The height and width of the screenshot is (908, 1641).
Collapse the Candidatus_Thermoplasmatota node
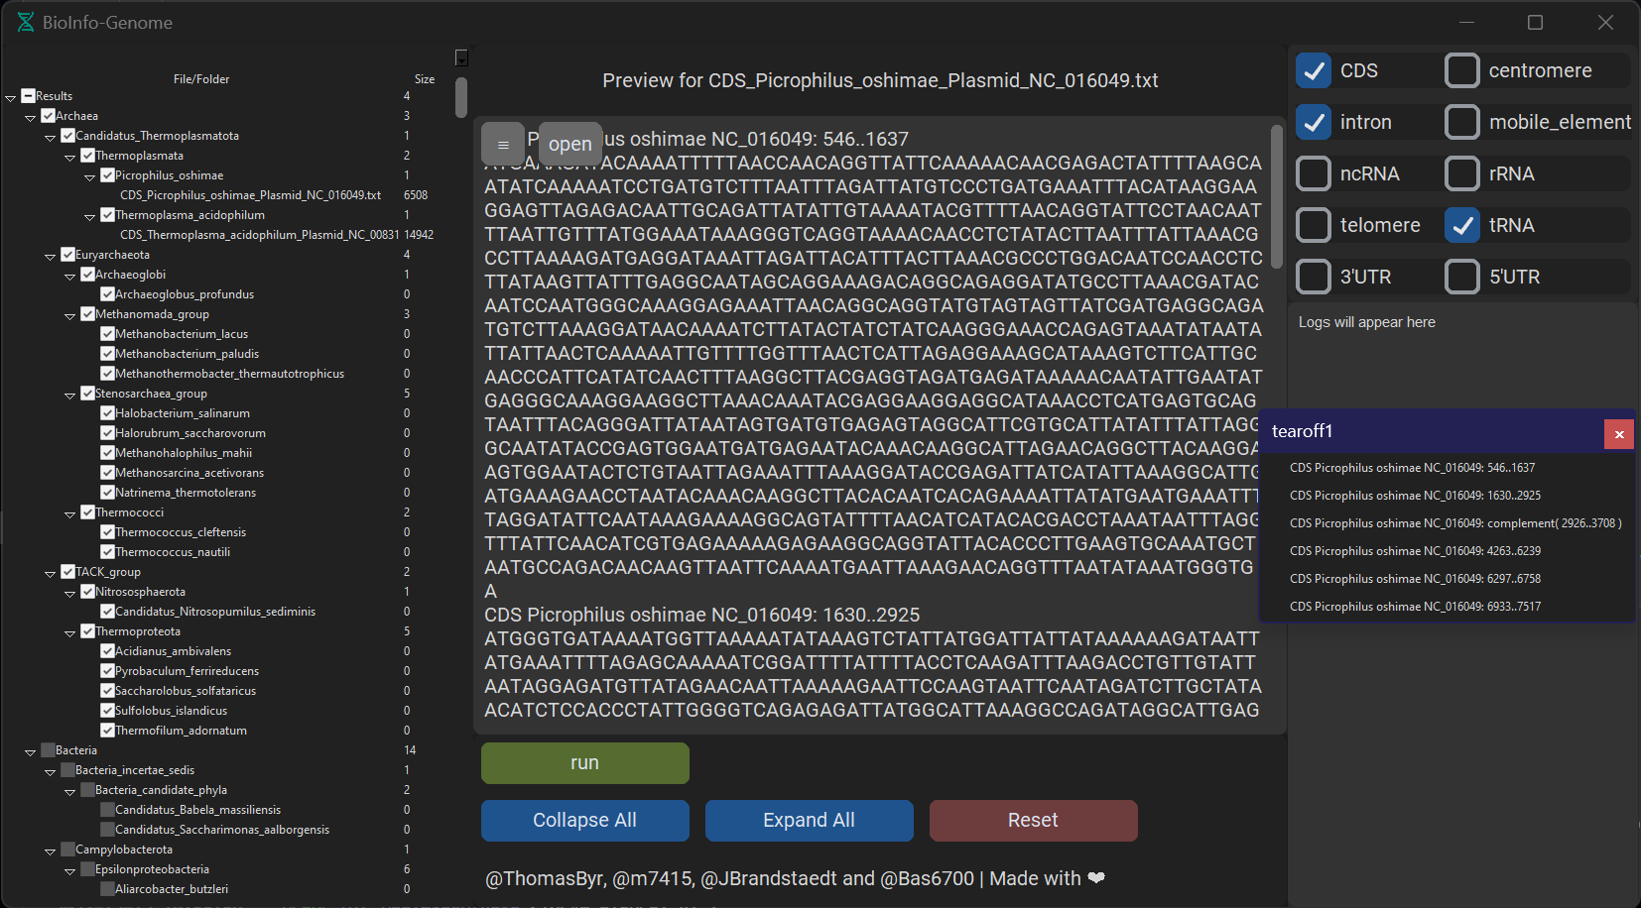click(x=51, y=137)
